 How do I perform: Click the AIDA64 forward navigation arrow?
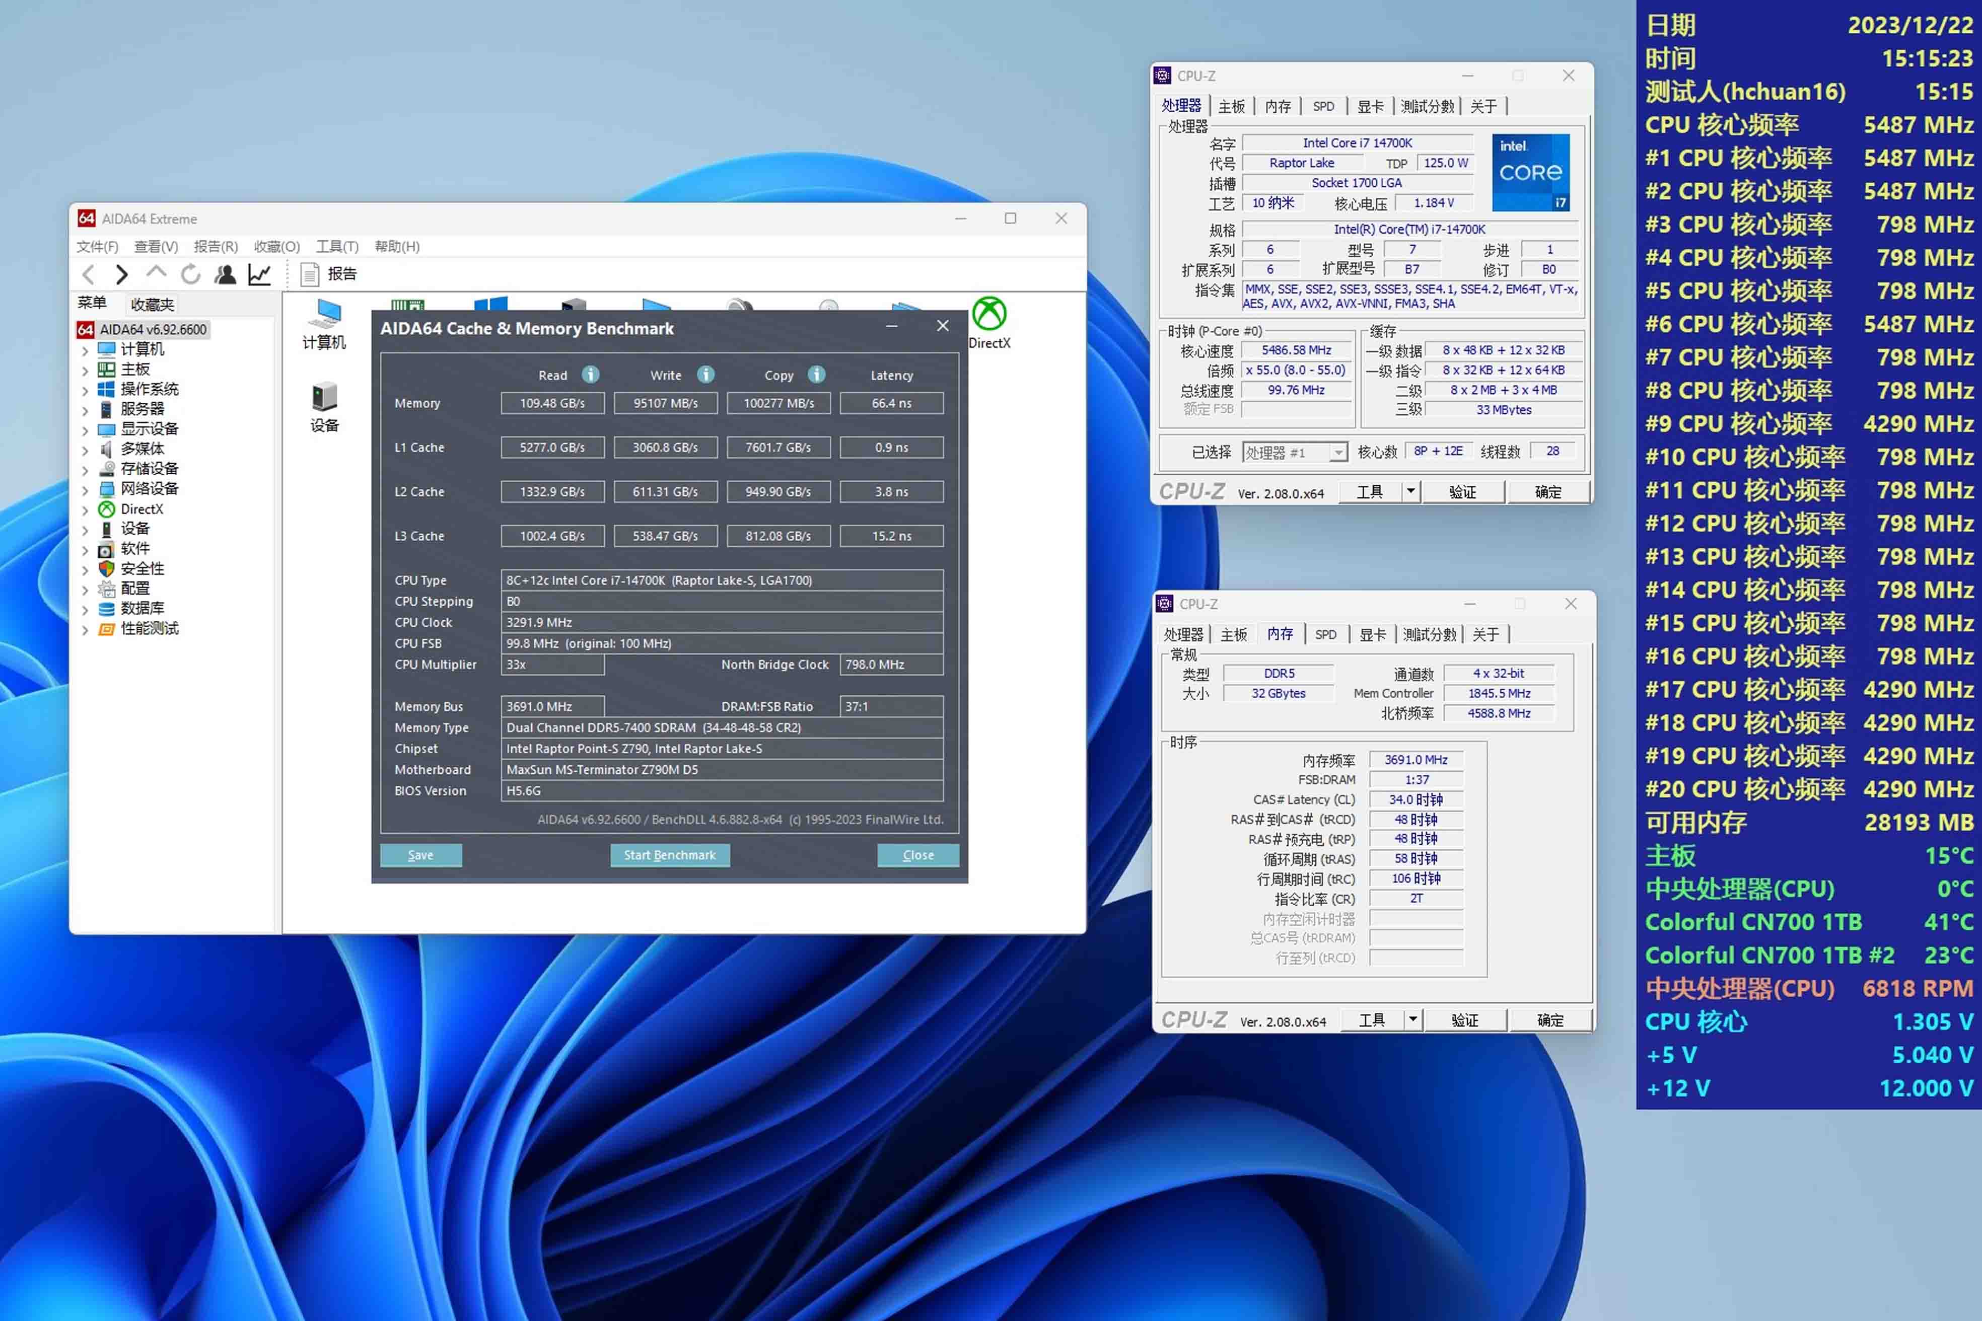[121, 274]
